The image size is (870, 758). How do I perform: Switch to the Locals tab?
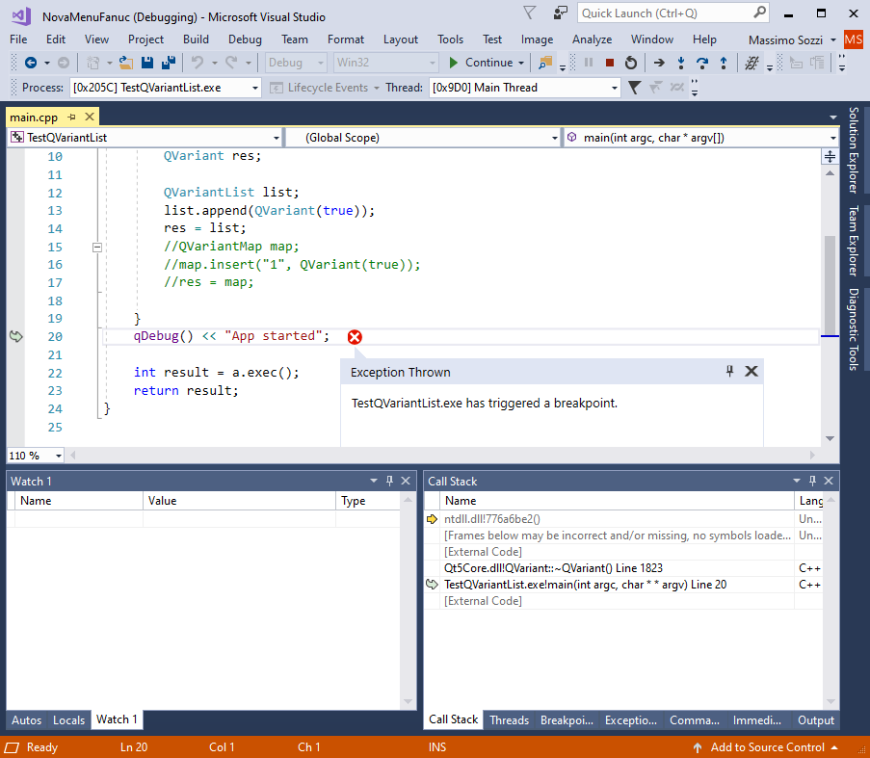pyautogui.click(x=68, y=719)
